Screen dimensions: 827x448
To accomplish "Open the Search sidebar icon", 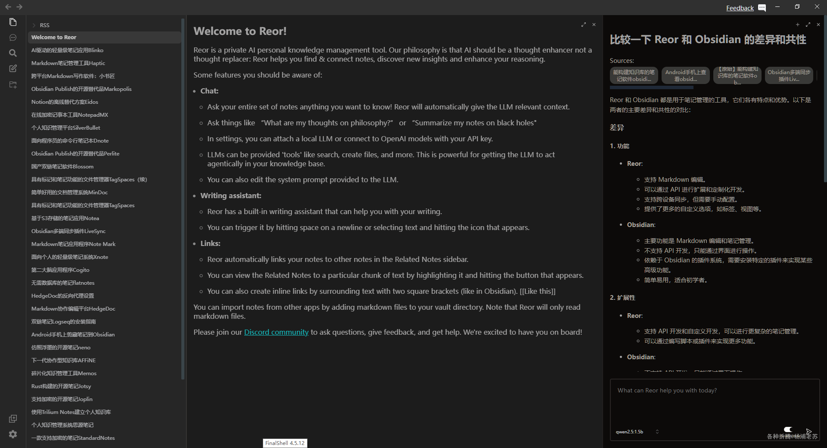I will [13, 53].
